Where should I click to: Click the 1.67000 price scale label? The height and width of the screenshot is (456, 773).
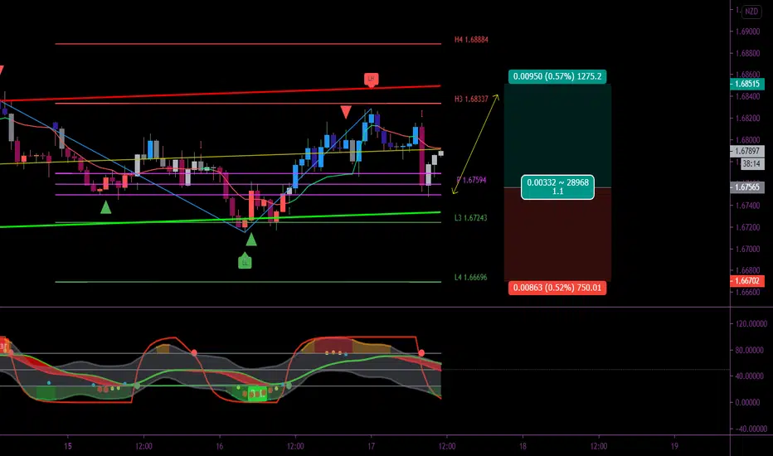point(747,249)
